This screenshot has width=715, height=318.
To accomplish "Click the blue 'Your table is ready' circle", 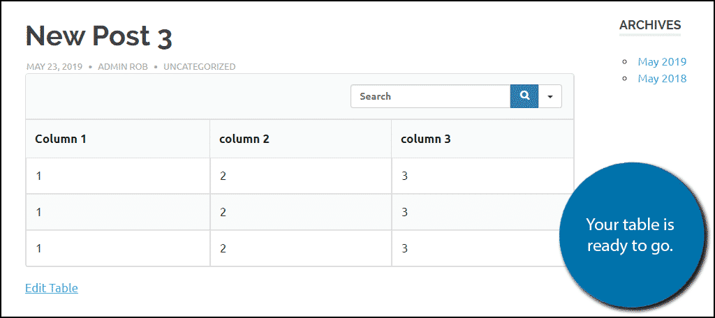I will (x=631, y=234).
